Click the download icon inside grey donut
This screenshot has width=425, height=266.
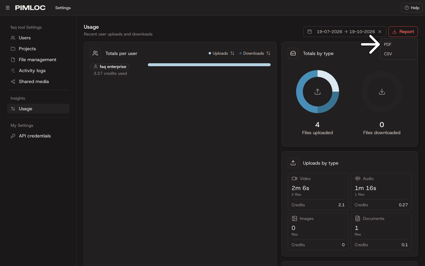pyautogui.click(x=382, y=92)
